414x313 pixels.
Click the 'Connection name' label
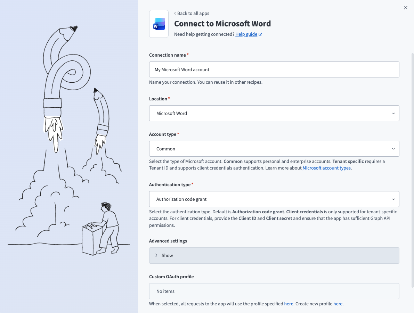pyautogui.click(x=168, y=55)
